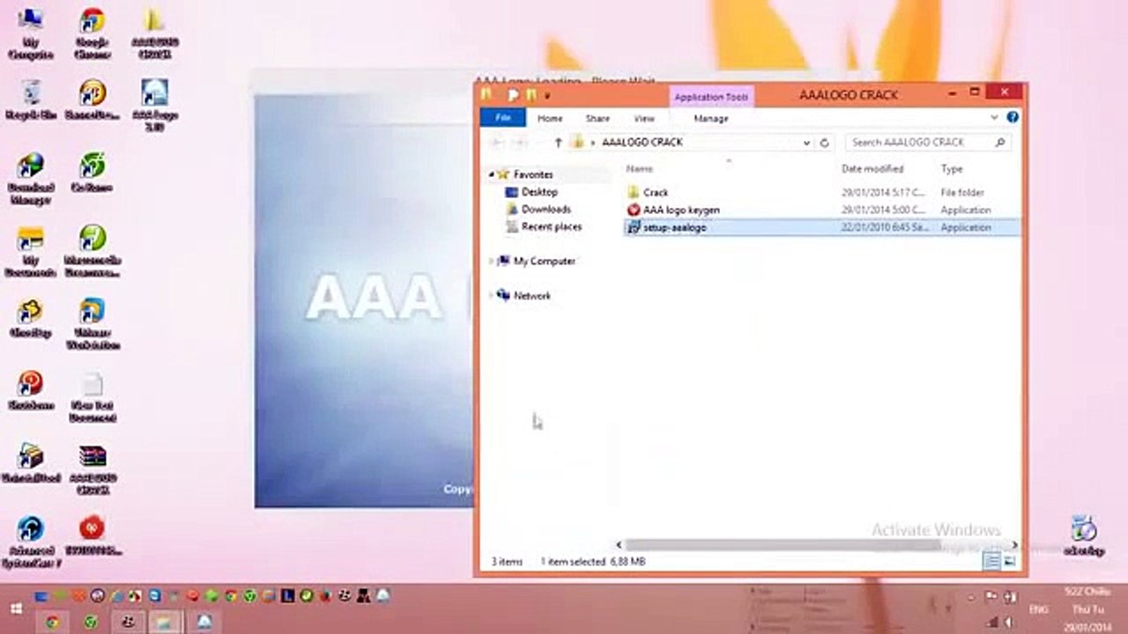Open the Recycle Bin desktop icon

pyautogui.click(x=31, y=100)
